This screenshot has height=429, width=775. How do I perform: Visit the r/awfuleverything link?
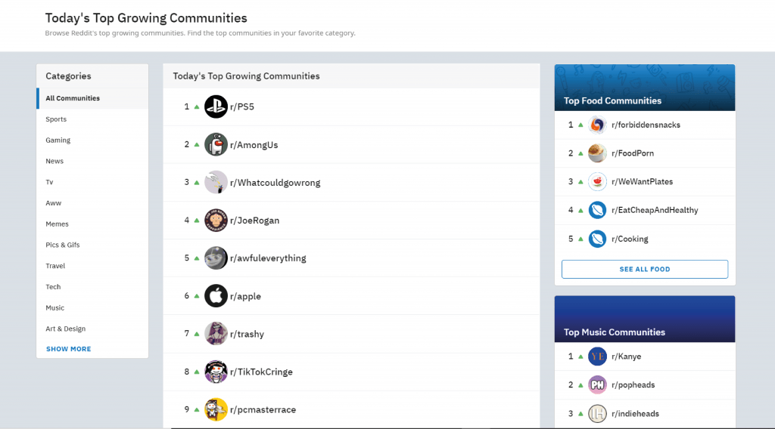pos(268,258)
